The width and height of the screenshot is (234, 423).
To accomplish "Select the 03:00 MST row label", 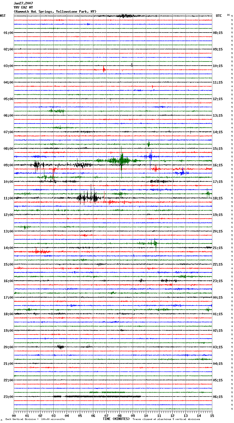I will tap(9, 66).
